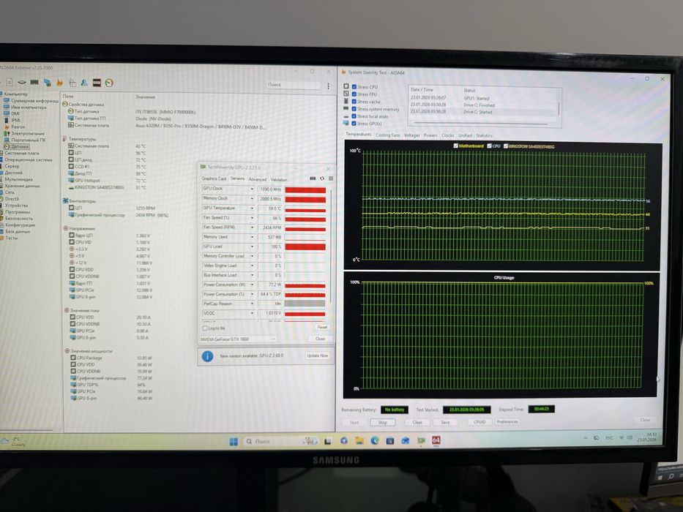Open the PerfCap Reason sensor dropdown
The height and width of the screenshot is (512, 683).
(252, 304)
